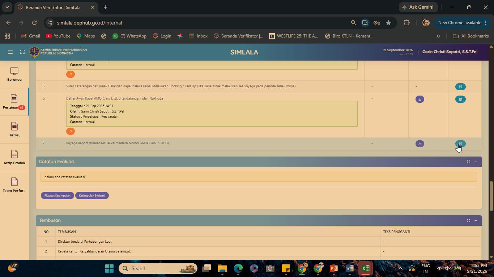494x277 pixels.
Task: Open Beranda in the sidebar
Action: pyautogui.click(x=14, y=75)
